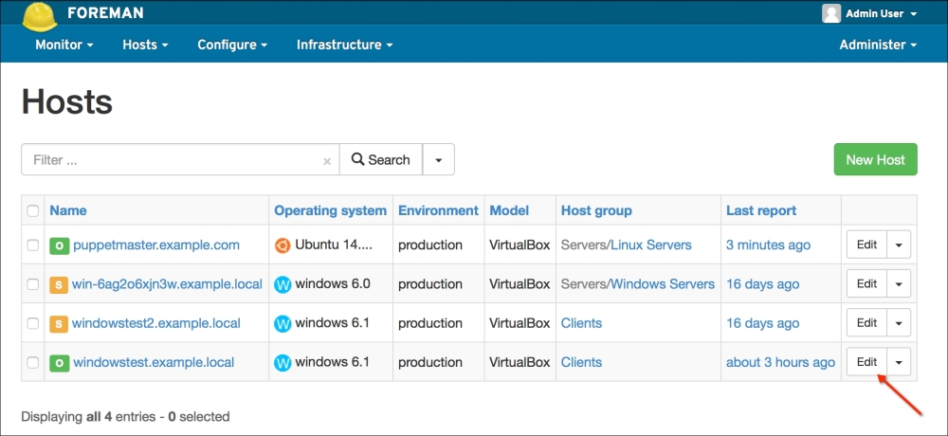Open action dropdown beside Edit for puppetmaster

(x=899, y=245)
